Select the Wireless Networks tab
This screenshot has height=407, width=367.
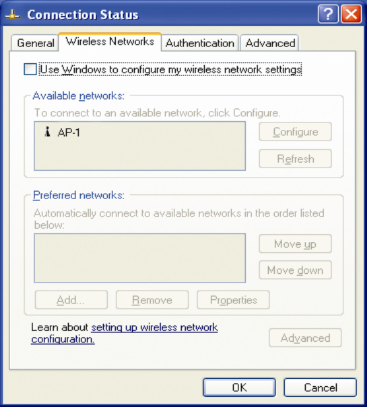click(x=110, y=42)
